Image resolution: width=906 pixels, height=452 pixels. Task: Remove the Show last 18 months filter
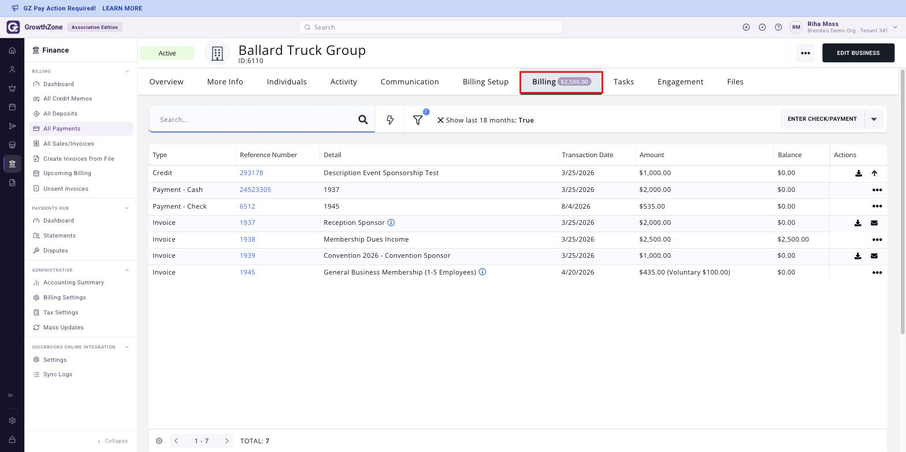440,120
